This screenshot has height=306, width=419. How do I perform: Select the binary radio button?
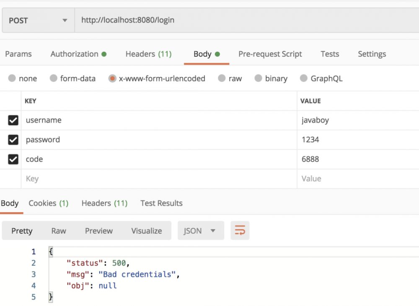(x=258, y=78)
